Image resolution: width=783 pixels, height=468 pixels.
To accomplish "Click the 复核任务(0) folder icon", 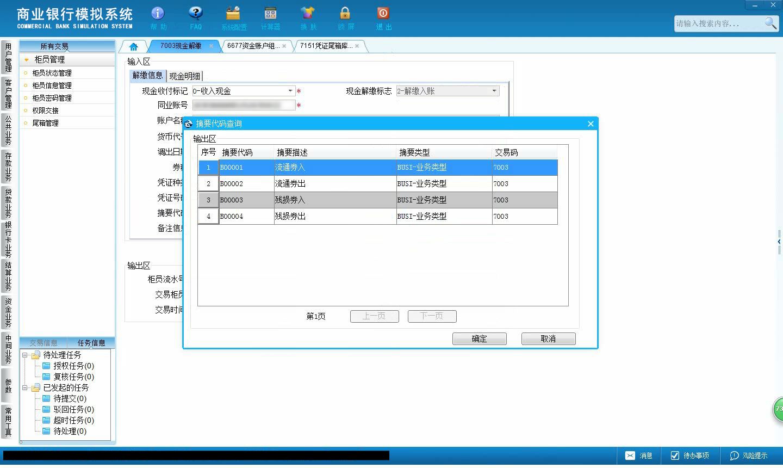I will pyautogui.click(x=46, y=377).
